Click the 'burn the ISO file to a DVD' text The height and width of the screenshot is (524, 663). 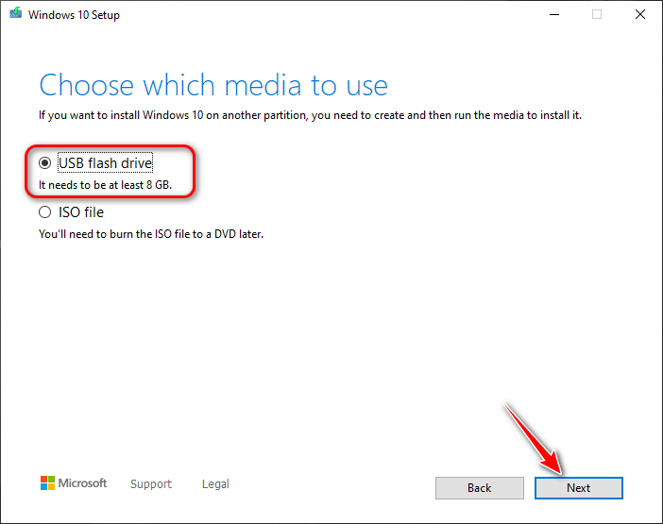pyautogui.click(x=172, y=234)
